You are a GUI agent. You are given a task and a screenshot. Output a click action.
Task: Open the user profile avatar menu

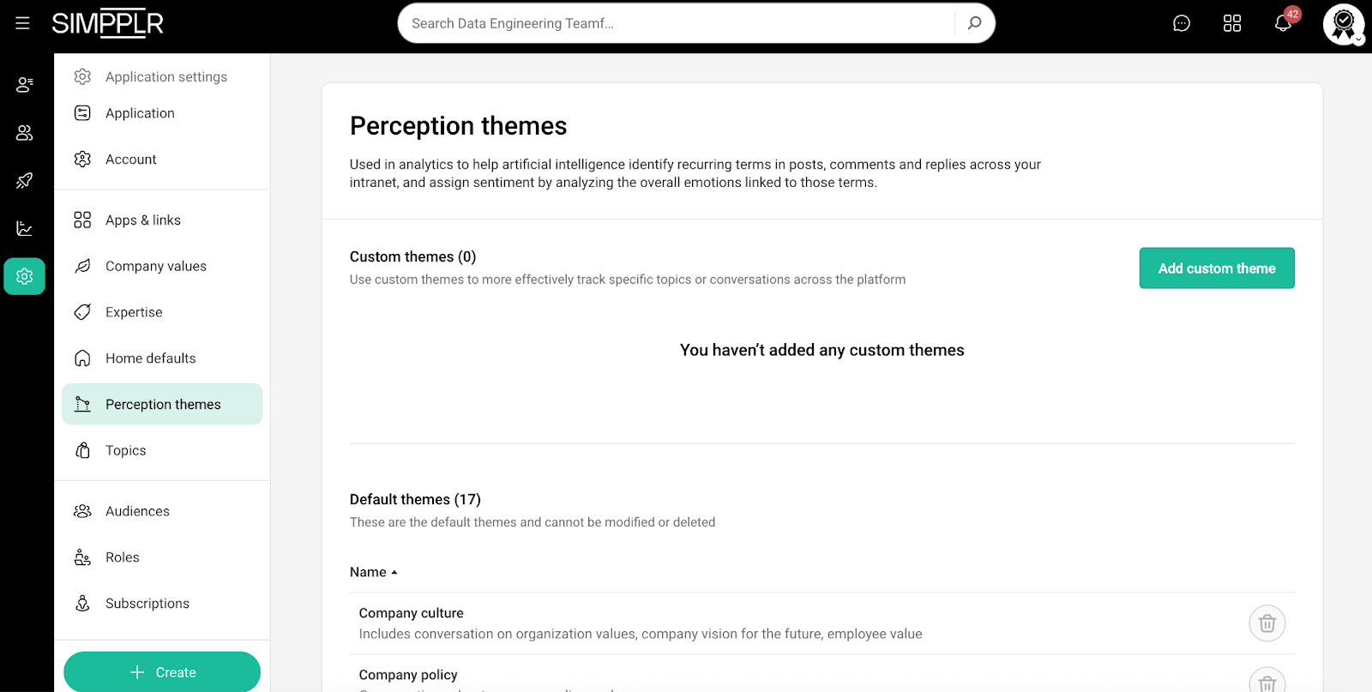[1343, 24]
